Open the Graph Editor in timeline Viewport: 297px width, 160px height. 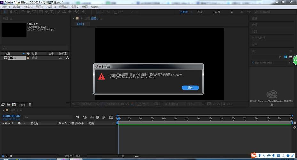click(111, 117)
